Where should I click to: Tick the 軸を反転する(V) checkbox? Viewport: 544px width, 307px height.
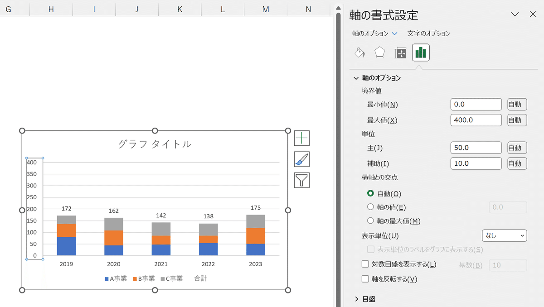(x=365, y=279)
